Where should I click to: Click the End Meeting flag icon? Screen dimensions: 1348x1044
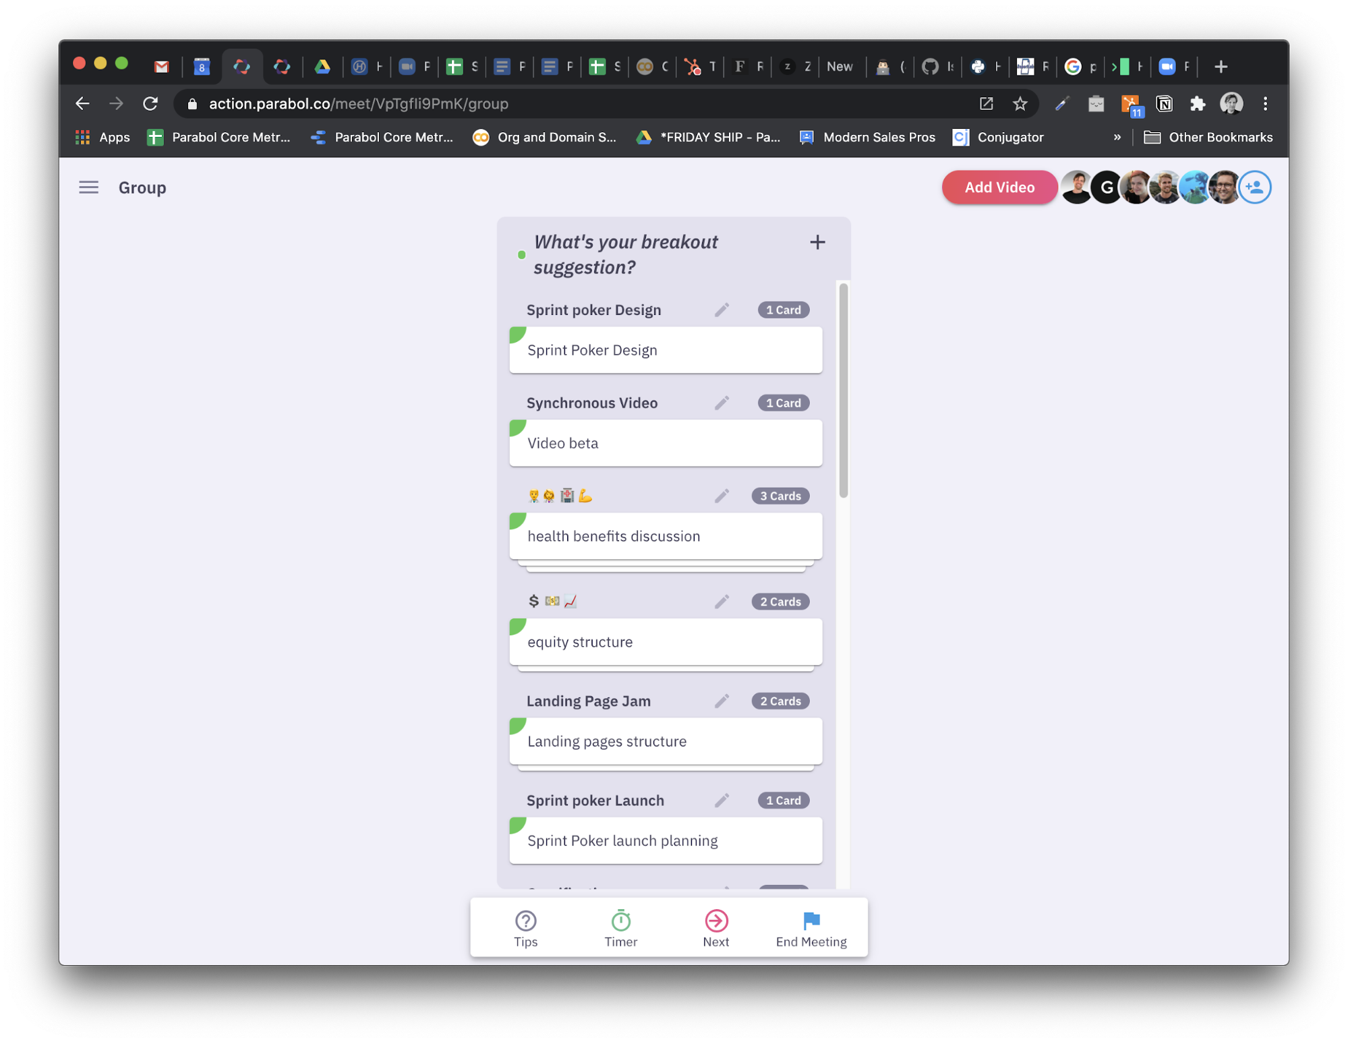click(x=812, y=919)
